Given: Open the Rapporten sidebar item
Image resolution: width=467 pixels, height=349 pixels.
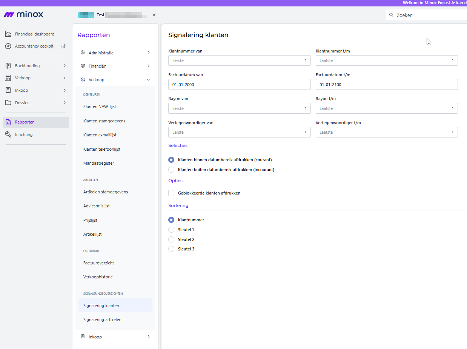Looking at the screenshot, I should click(35, 122).
